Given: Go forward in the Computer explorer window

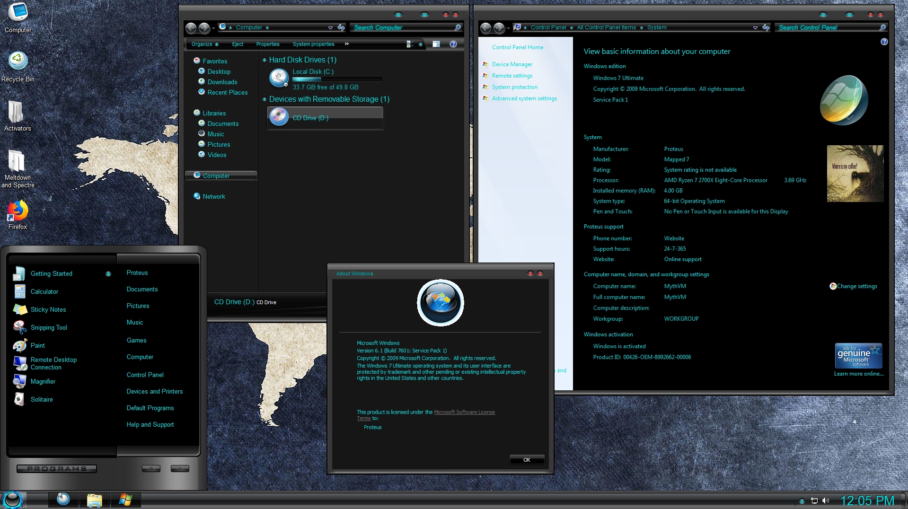Looking at the screenshot, I should coord(204,28).
